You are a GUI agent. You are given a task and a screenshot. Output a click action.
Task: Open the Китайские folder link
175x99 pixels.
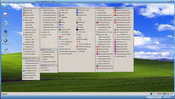(45, 70)
